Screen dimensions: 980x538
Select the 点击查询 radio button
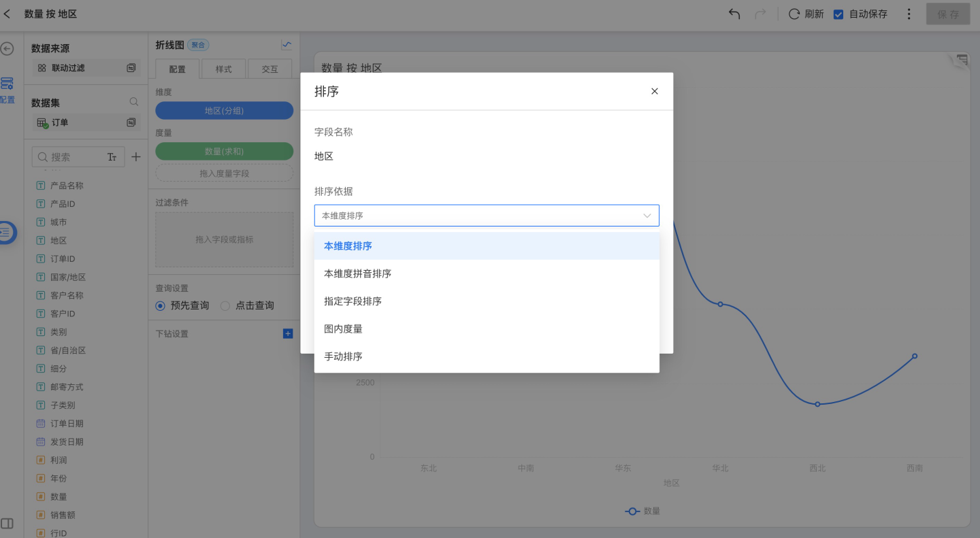[225, 306]
